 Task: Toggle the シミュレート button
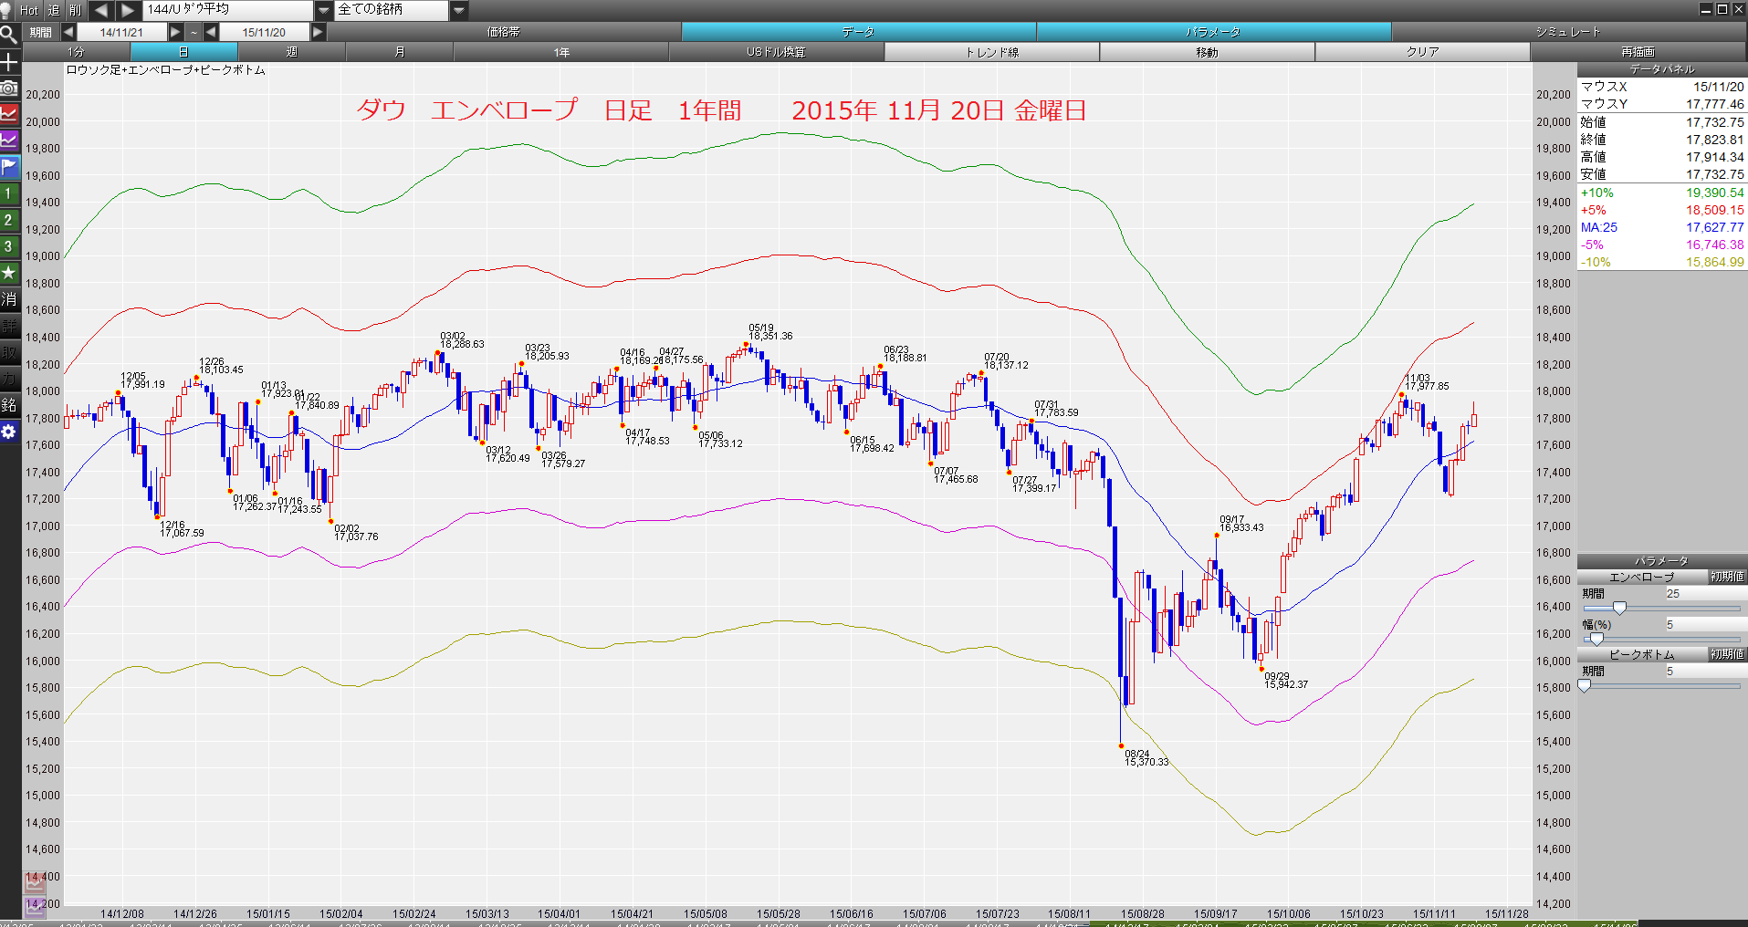coord(1568,32)
